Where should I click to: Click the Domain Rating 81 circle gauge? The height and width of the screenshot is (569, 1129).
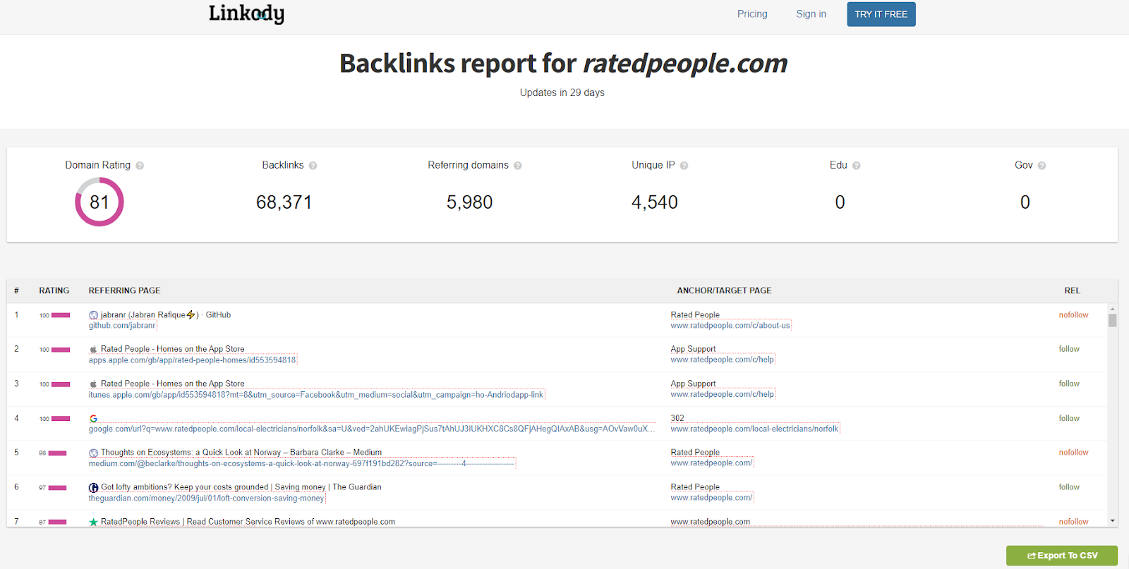99,202
